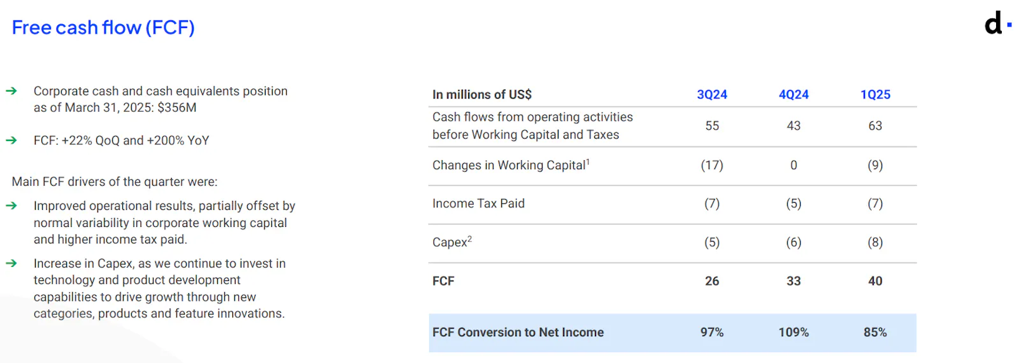Click the 109% conversion value for 4Q24
This screenshot has width=1019, height=363.
coord(794,332)
